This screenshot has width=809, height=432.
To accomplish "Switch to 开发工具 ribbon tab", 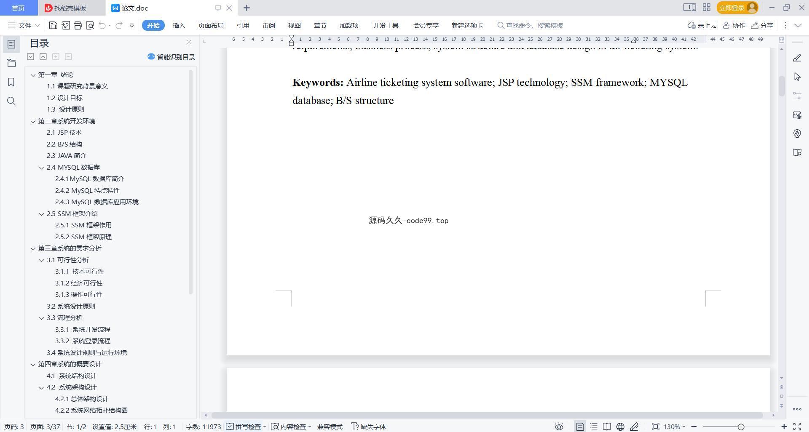I will click(x=386, y=25).
